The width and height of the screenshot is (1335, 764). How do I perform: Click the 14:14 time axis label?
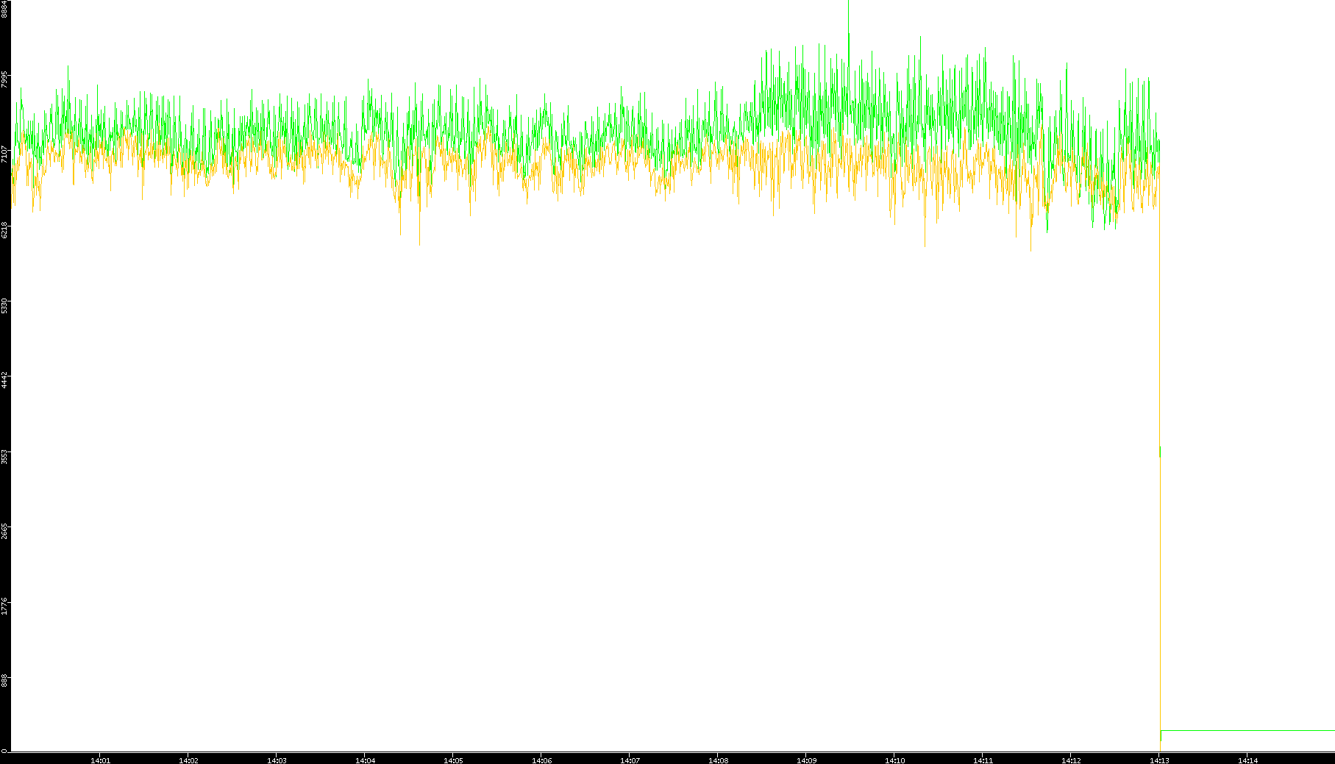(1247, 760)
